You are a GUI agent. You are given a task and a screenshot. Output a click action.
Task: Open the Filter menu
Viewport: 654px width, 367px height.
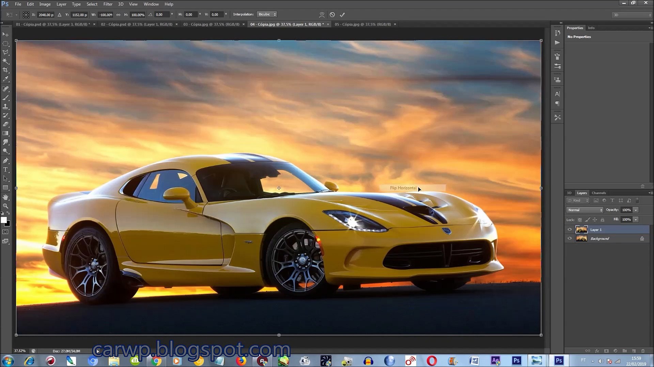(108, 4)
